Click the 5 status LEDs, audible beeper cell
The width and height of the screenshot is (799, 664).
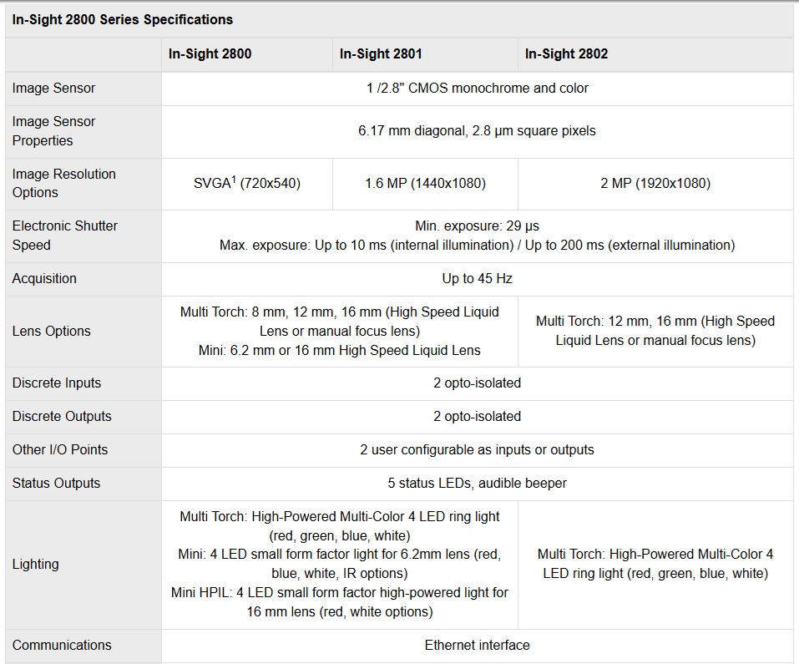477,484
